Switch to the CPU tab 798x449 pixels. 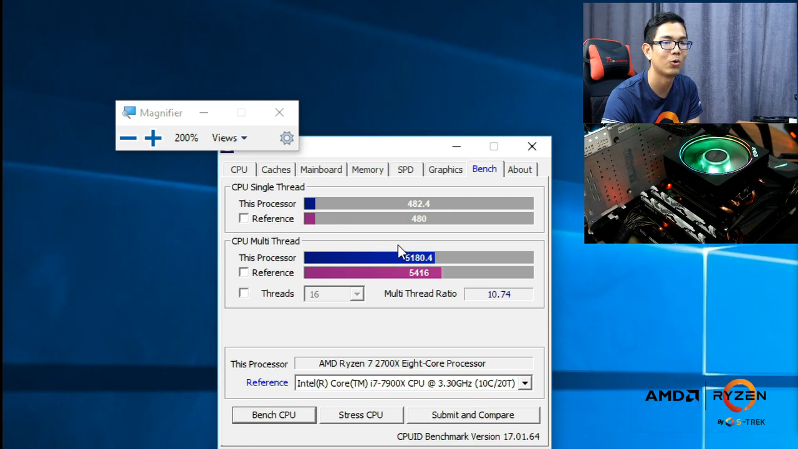pyautogui.click(x=239, y=170)
